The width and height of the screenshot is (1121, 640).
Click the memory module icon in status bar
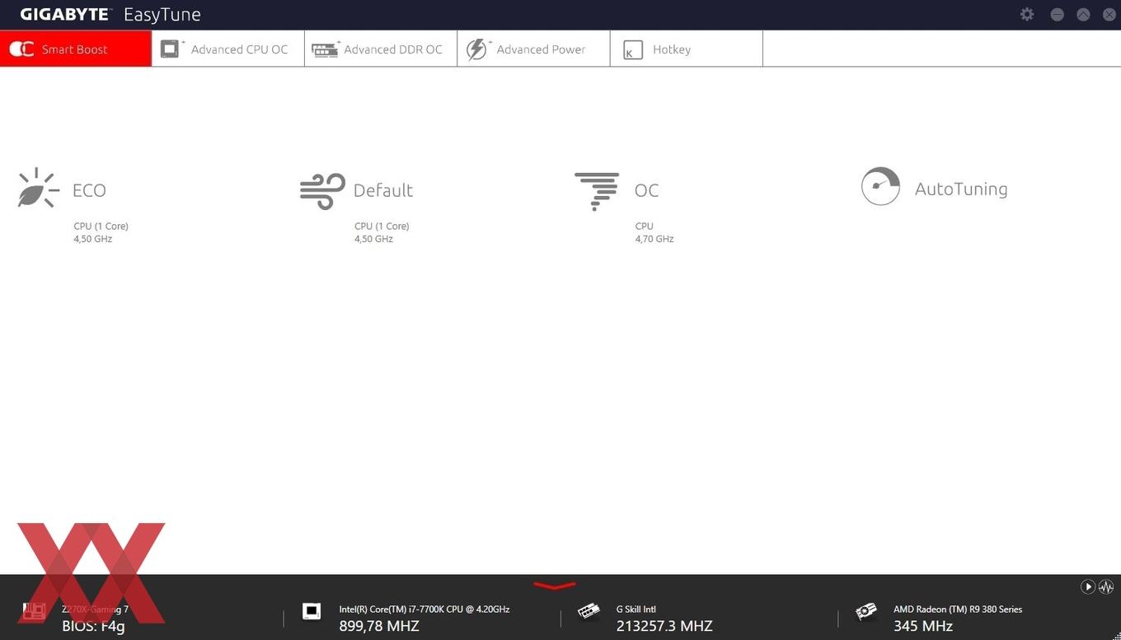[x=589, y=611]
